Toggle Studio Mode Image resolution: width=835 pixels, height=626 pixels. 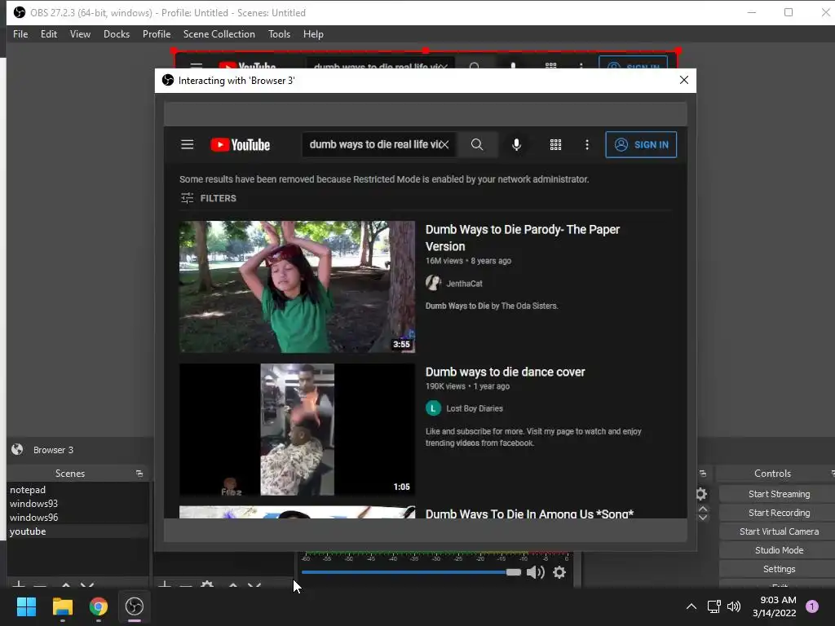(779, 550)
